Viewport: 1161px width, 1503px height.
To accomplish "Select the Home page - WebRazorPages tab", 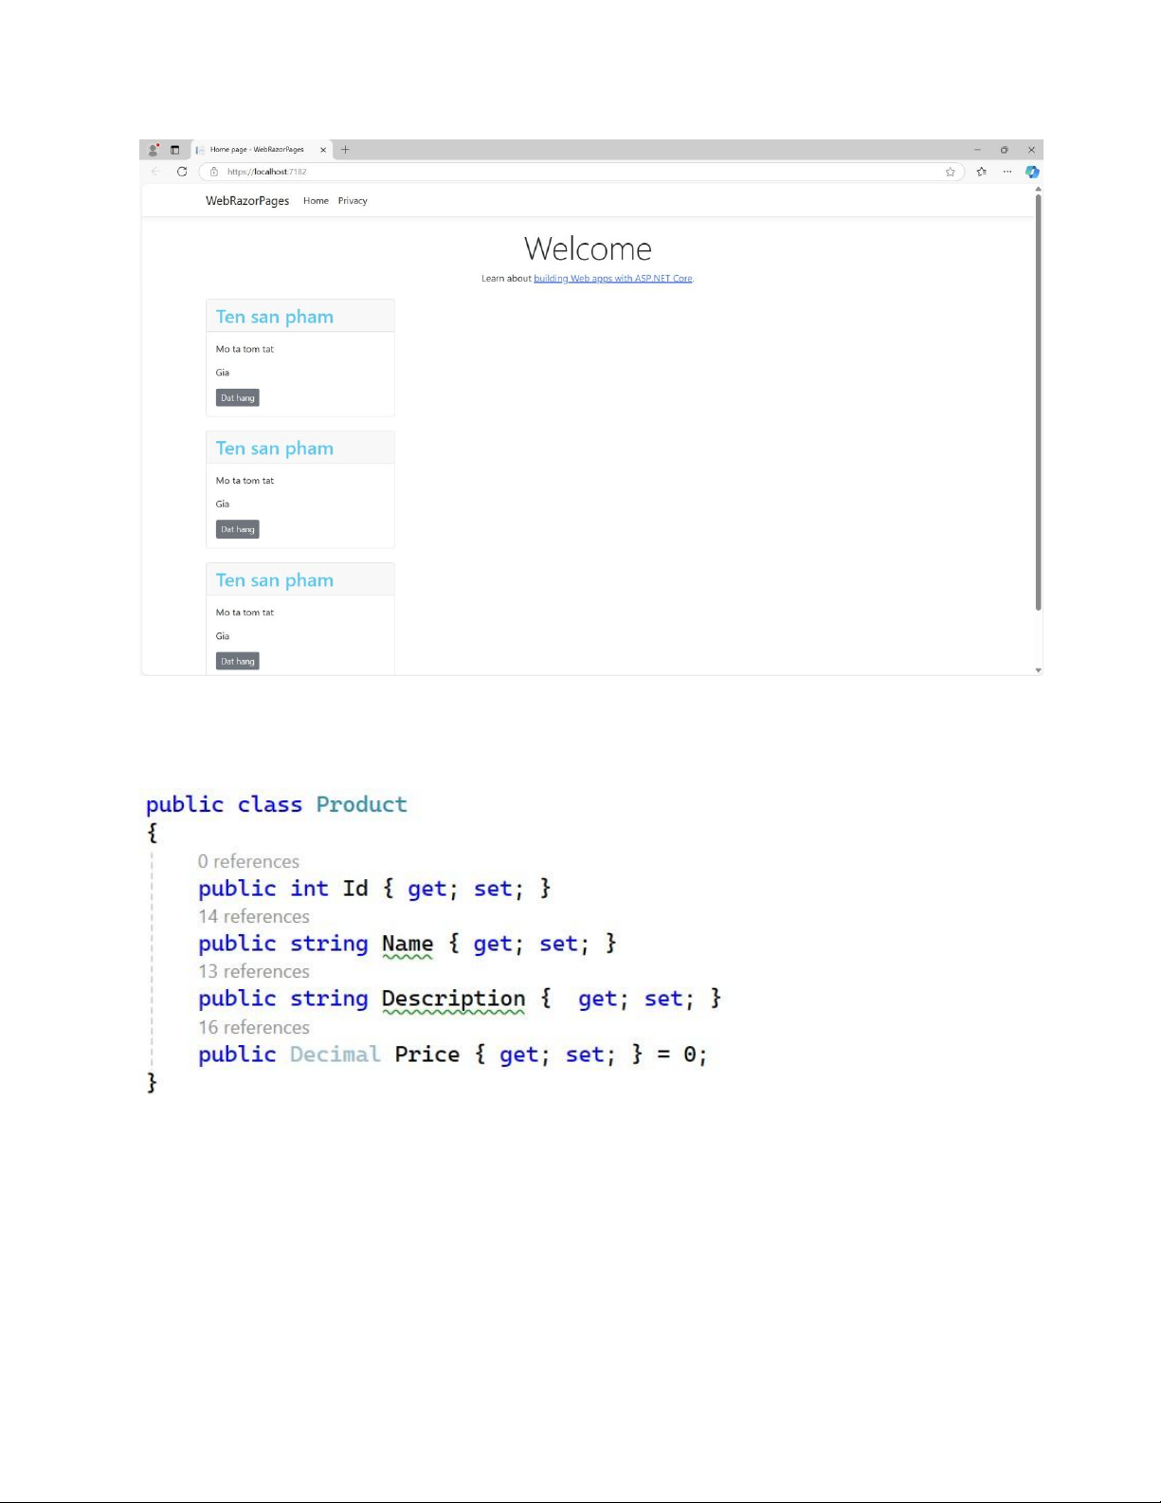I will pyautogui.click(x=257, y=150).
